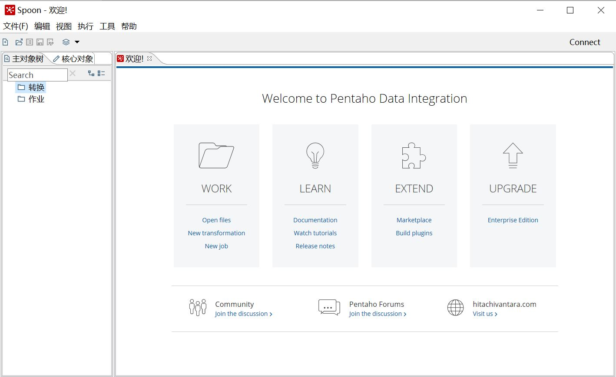
Task: Open the 工具 menu
Action: click(107, 26)
